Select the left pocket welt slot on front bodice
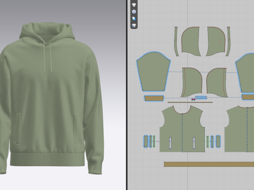Viewport: 254px width, 190px height. point(170,143)
